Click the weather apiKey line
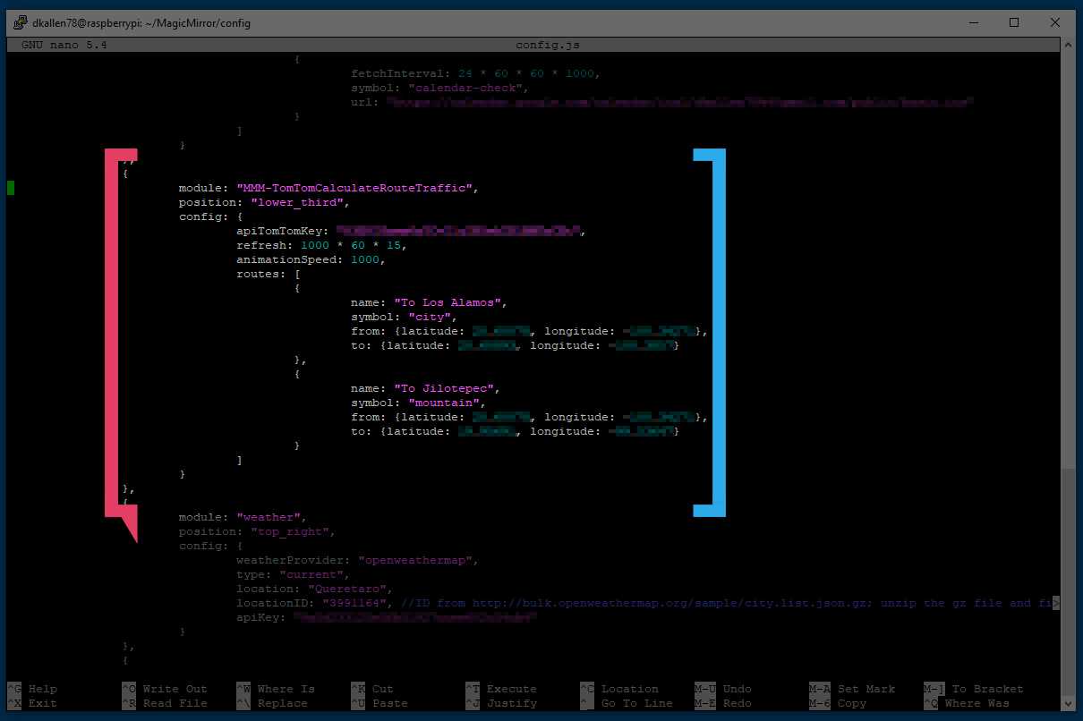 coord(387,617)
